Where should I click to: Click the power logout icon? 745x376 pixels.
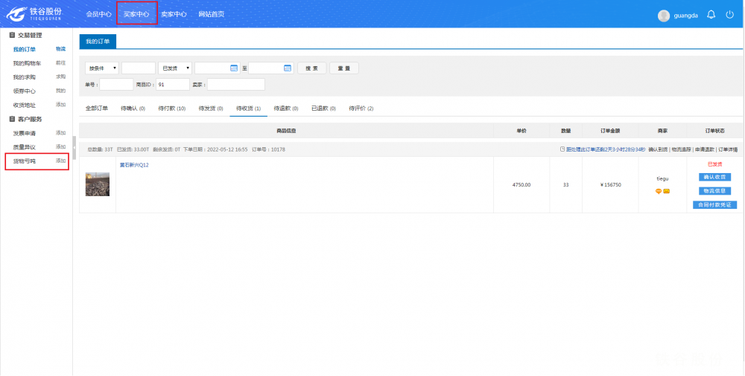(729, 14)
